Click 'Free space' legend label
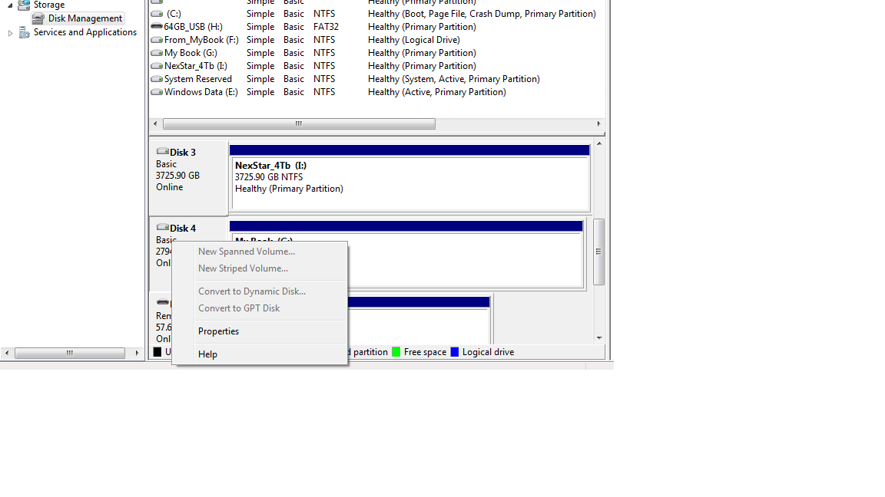 425,352
